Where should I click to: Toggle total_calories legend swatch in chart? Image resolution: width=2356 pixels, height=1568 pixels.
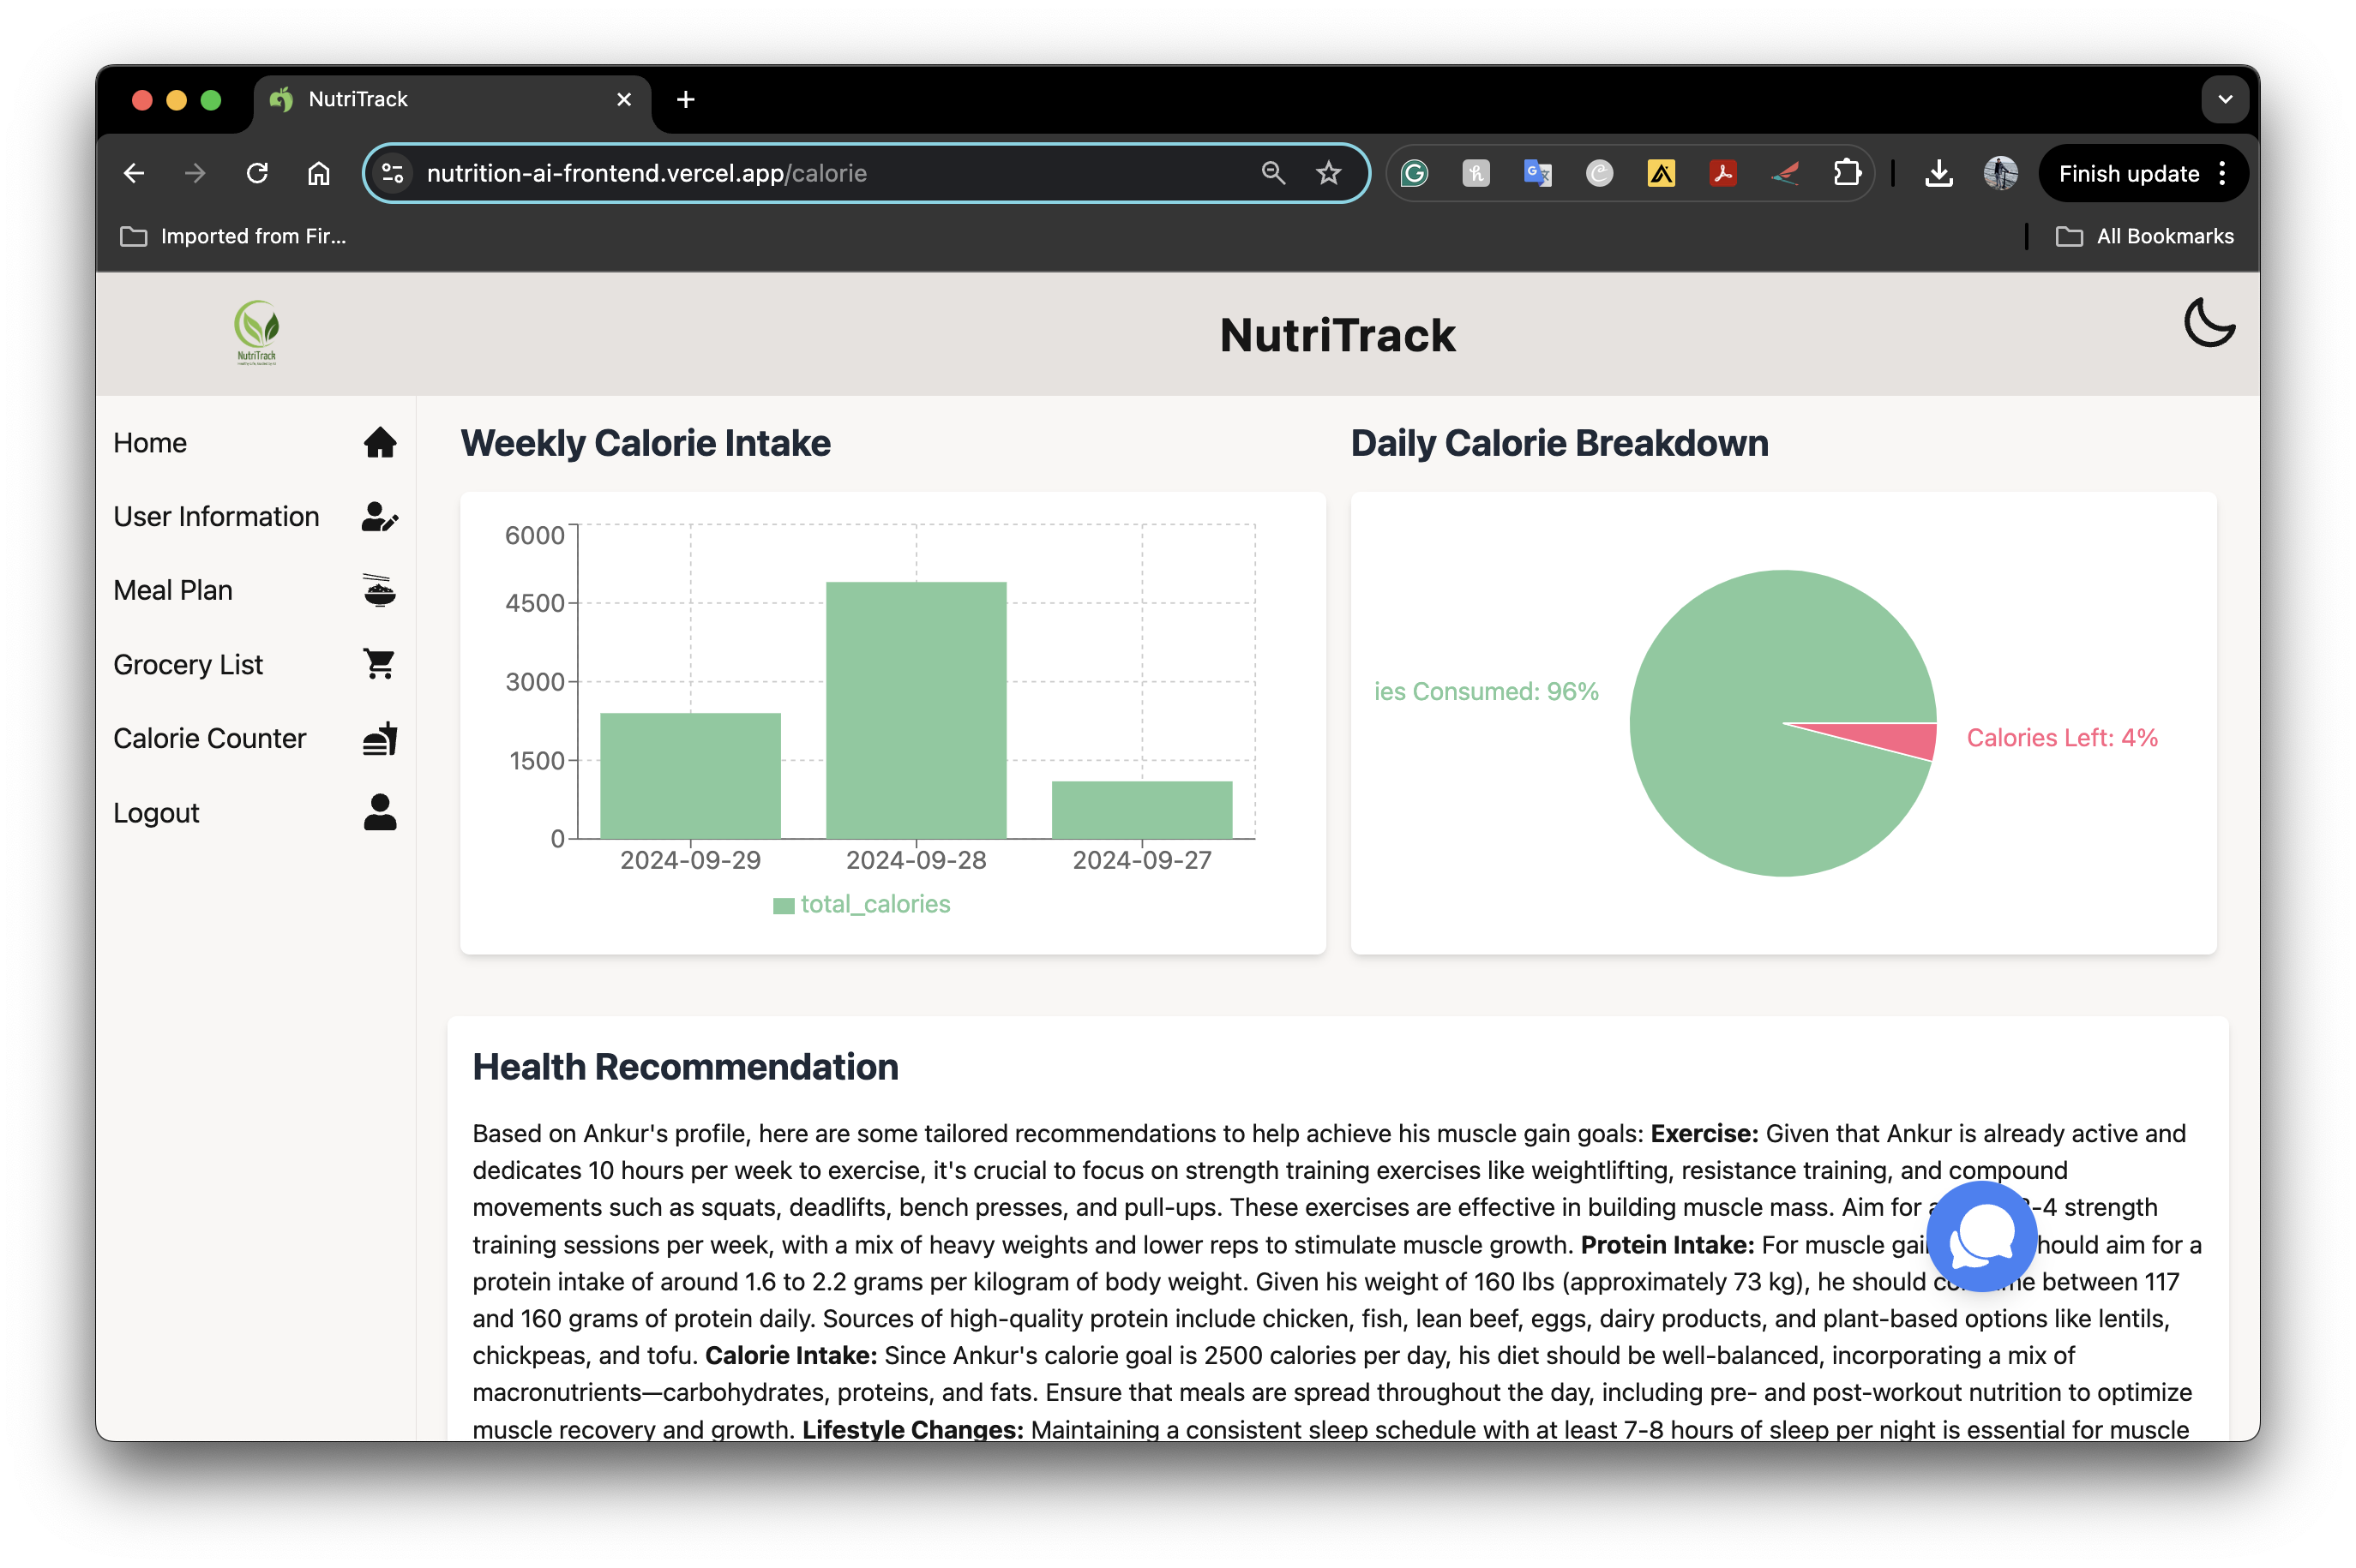pyautogui.click(x=784, y=905)
